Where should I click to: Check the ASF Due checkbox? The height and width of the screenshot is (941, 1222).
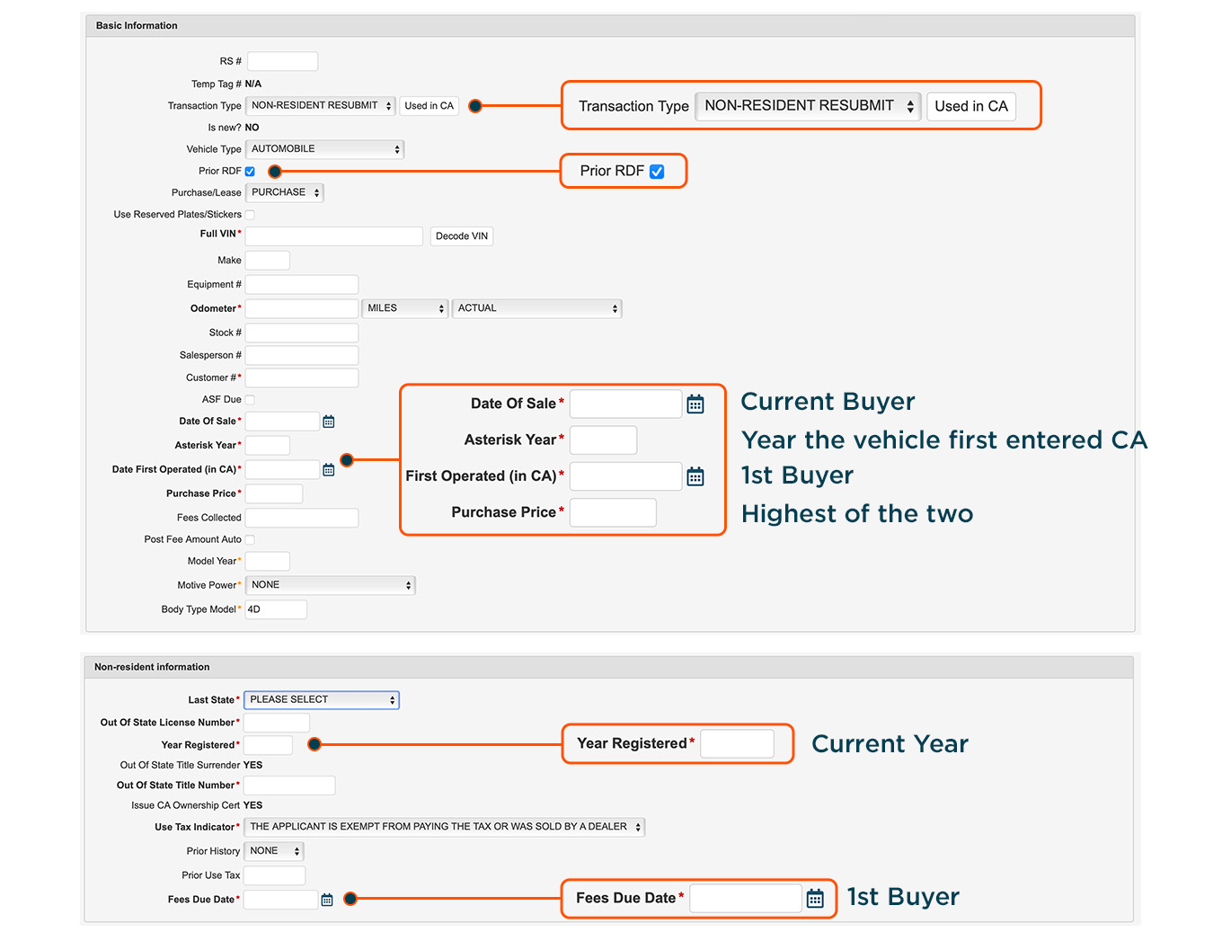click(250, 400)
